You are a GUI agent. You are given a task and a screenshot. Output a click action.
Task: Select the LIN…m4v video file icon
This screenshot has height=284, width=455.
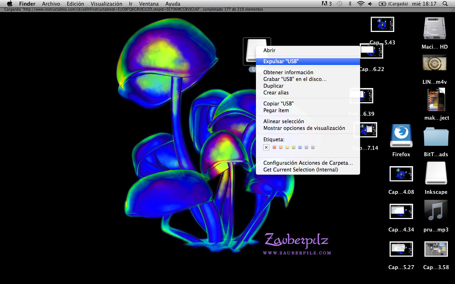point(434,63)
